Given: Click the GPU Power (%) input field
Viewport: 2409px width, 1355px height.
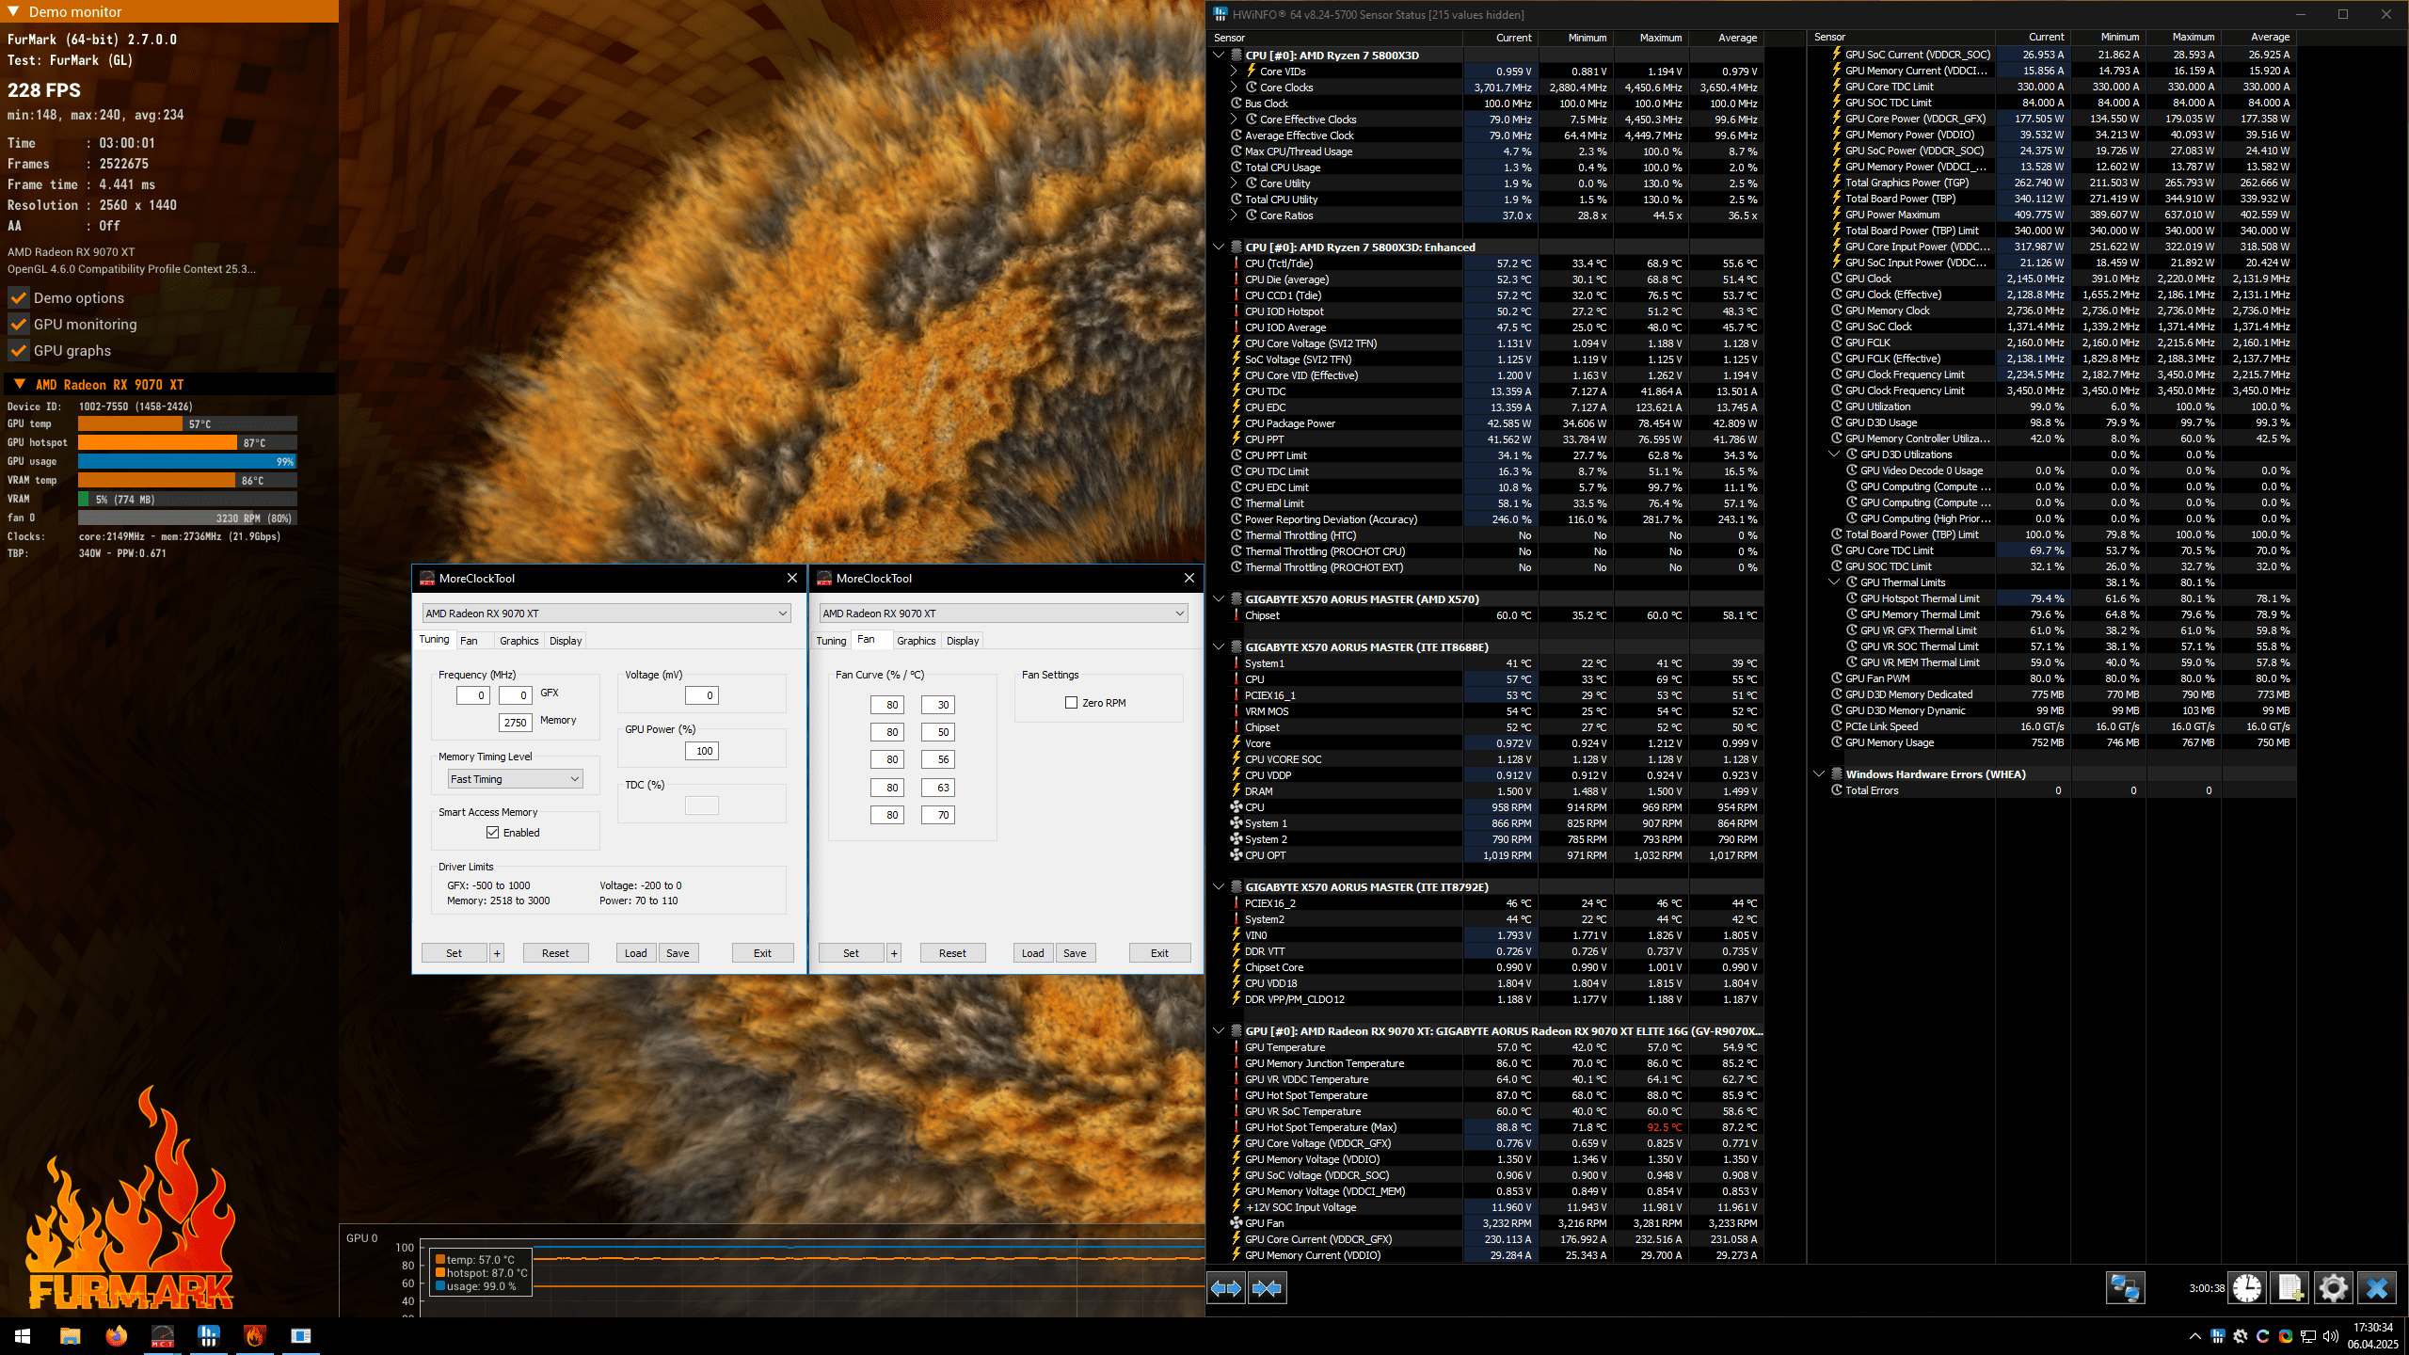Looking at the screenshot, I should (704, 751).
